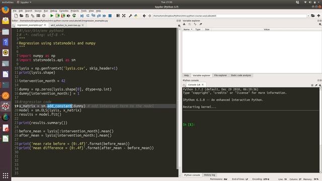The height and width of the screenshot is (181, 322).
Task: Open Debug menu
Action: tap(54, 11)
